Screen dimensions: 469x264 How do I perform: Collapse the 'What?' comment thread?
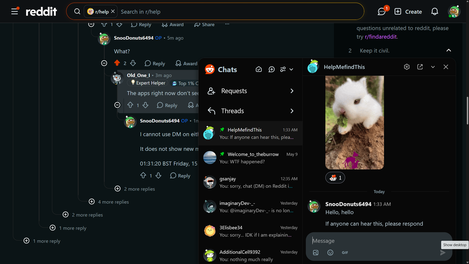[x=104, y=63]
